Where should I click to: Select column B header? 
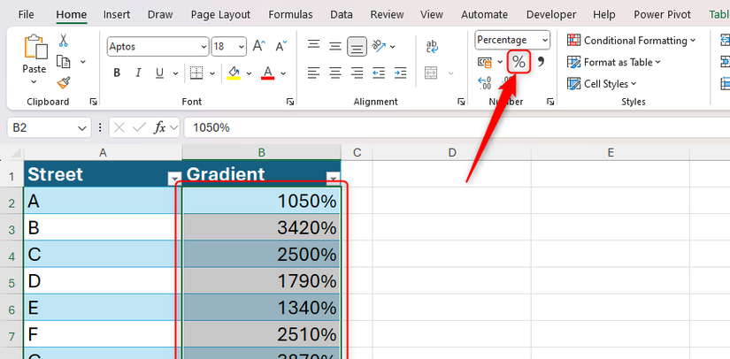click(262, 152)
